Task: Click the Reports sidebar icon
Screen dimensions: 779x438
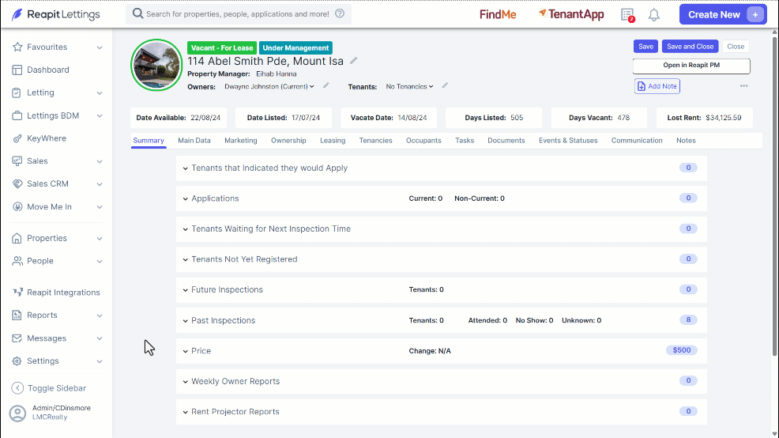Action: [x=17, y=315]
